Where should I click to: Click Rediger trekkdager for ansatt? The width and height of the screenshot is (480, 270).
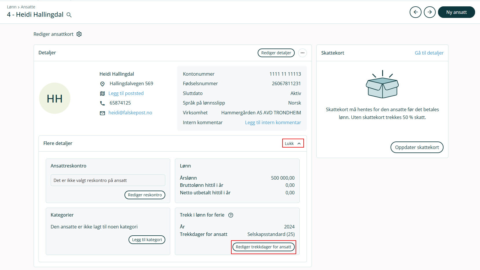coord(263,247)
